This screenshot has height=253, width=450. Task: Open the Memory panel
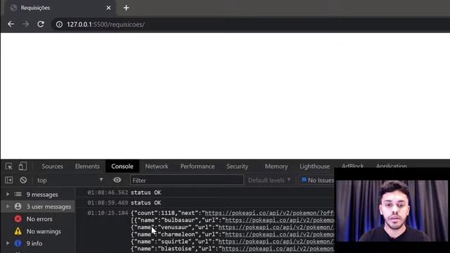276,167
